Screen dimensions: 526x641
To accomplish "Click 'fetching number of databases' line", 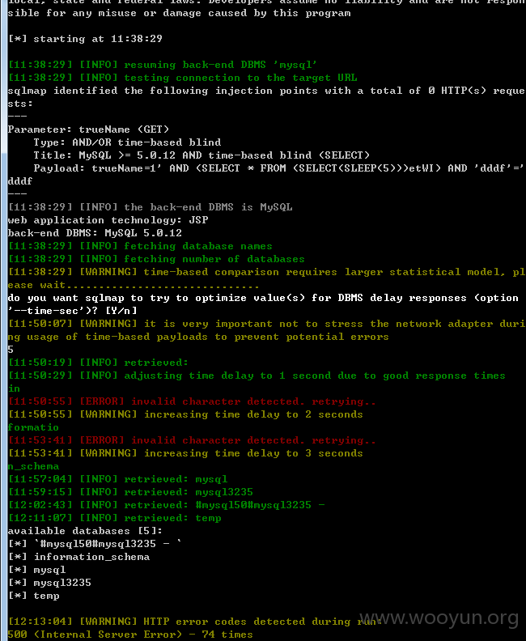I will click(156, 259).
